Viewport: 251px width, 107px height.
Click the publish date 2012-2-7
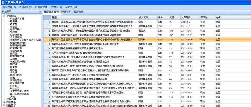point(190,22)
